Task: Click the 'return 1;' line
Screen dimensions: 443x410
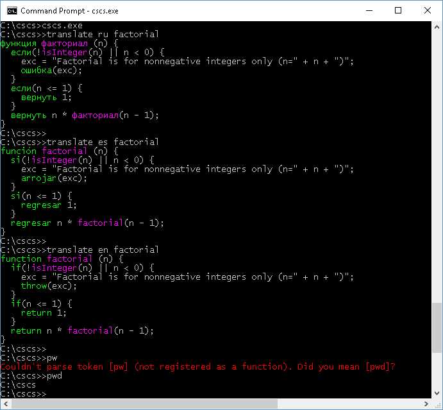Action: pyautogui.click(x=44, y=313)
